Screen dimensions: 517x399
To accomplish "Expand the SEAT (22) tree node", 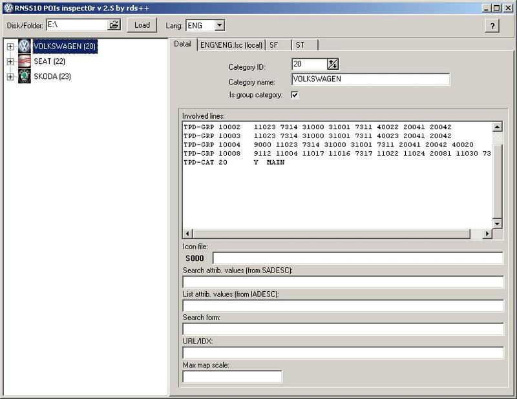I will pos(10,61).
